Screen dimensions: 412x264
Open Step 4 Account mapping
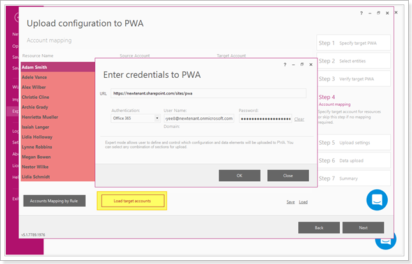[335, 101]
